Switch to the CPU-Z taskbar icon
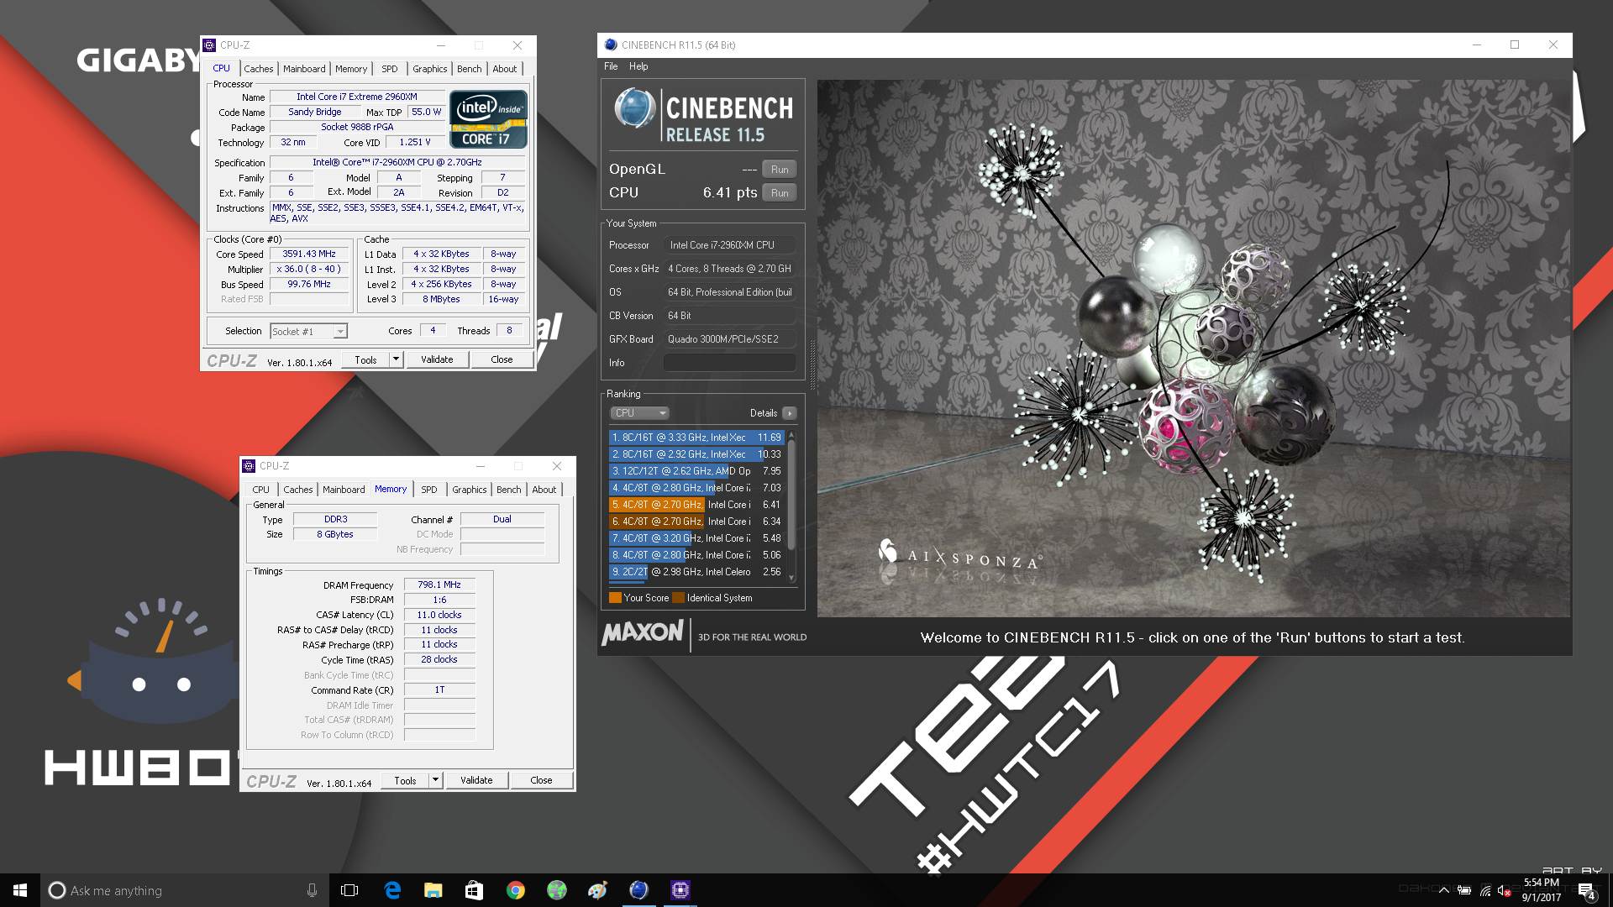This screenshot has height=907, width=1613. pos(680,890)
